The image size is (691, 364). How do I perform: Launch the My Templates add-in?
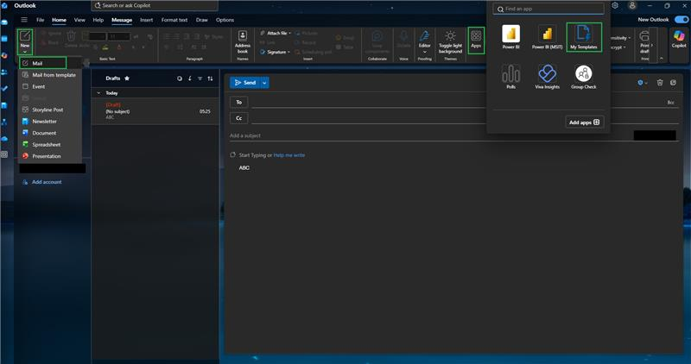(584, 37)
